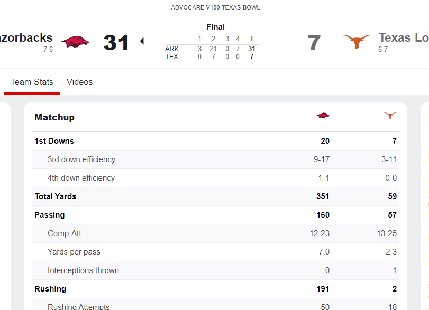Click the Texas Longhorns logo in header
This screenshot has height=310, width=429.
point(357,42)
